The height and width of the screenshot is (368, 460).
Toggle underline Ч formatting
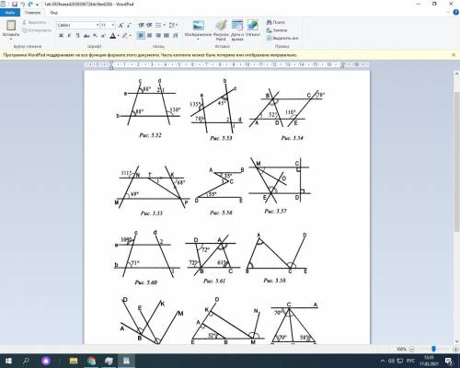tap(77, 36)
